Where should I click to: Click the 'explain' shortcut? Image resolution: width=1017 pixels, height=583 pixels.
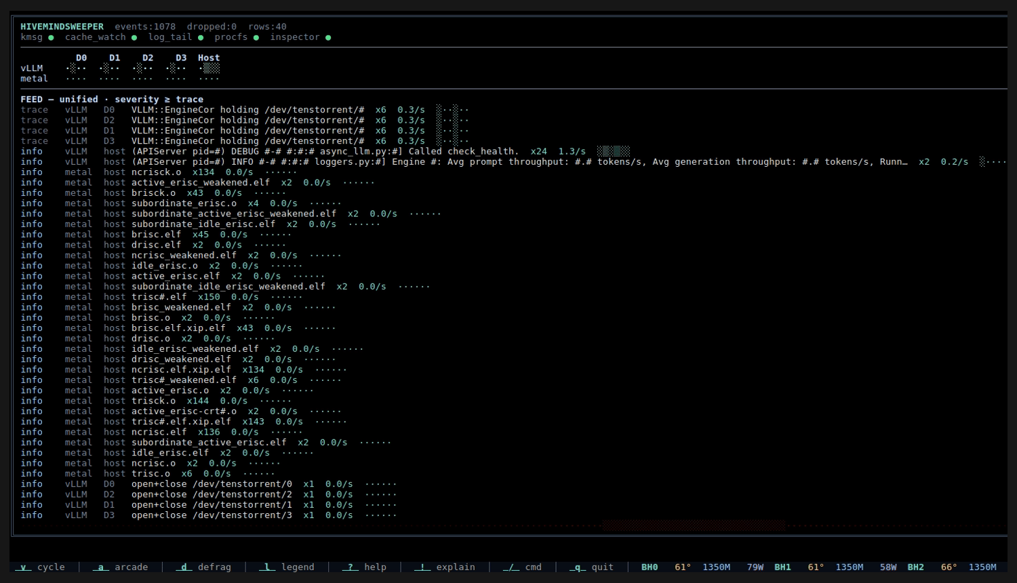tap(445, 567)
